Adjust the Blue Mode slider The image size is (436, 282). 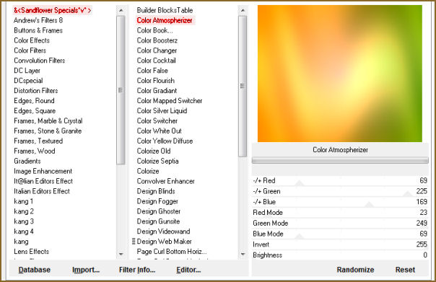340,234
